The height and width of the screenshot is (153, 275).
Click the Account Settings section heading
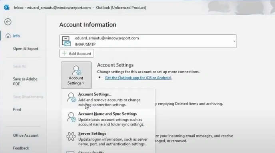[115, 65]
